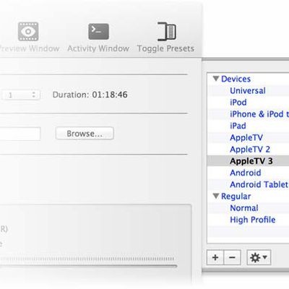
Task: Click the destination file path field
Action: tap(20, 134)
